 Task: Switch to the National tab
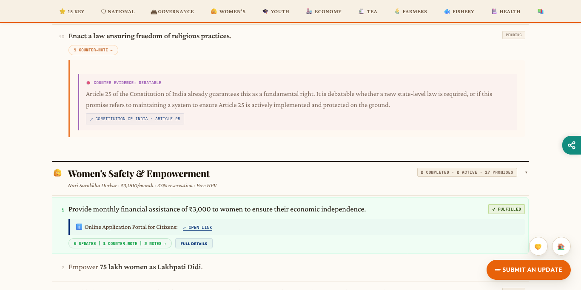pos(117,11)
